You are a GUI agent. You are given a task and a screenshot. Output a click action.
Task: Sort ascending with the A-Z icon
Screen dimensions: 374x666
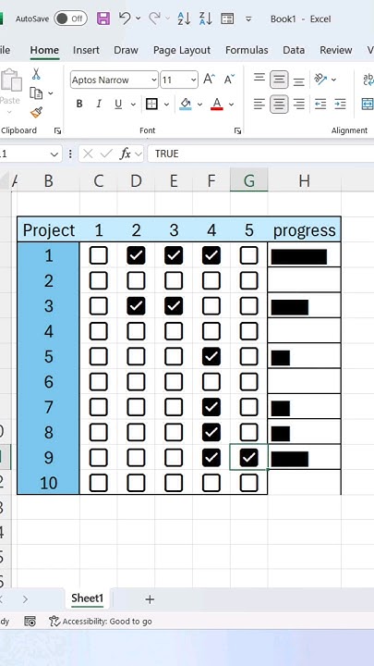pos(184,18)
